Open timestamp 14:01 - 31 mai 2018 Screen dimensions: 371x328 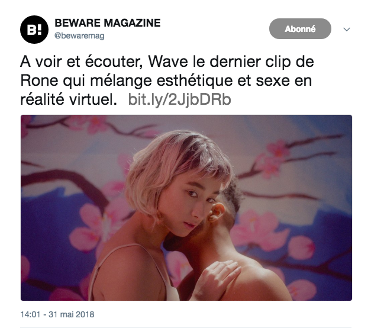point(57,314)
